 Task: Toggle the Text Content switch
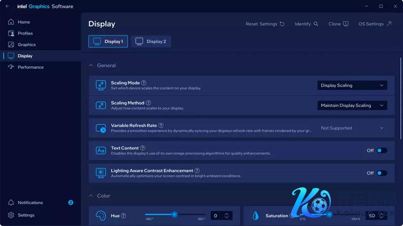click(381, 151)
